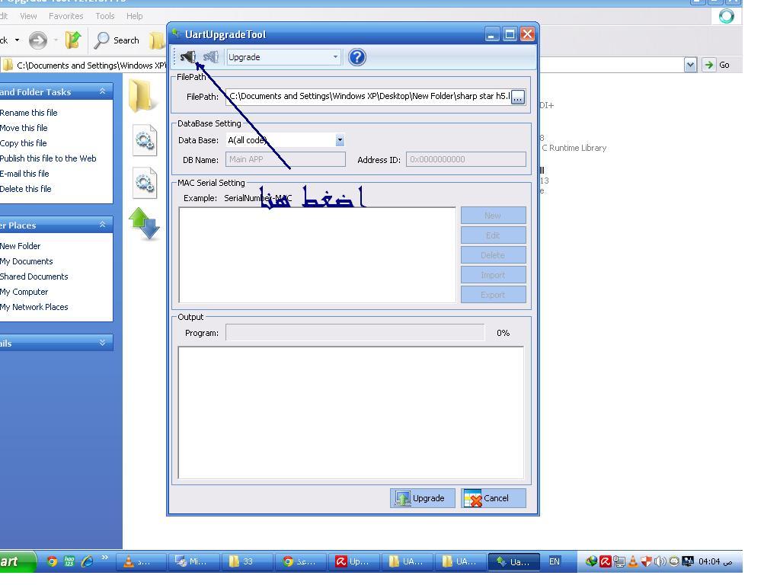Maximize the UartUpgradeTool window

pyautogui.click(x=510, y=34)
